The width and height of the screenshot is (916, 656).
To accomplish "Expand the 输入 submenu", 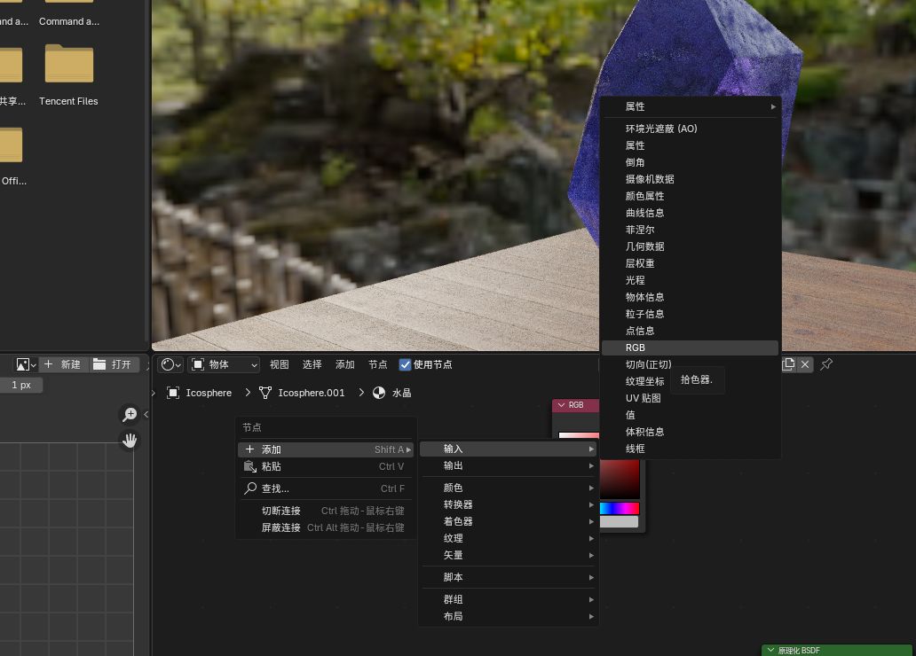I will click(509, 449).
